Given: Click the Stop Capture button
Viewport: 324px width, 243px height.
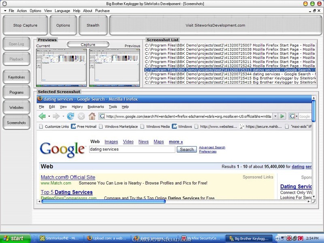Looking at the screenshot, I should [x=25, y=25].
